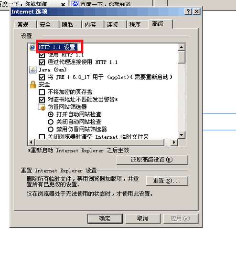Toggle 通过代理连接使用 HTTP 1.1 checkbox
Viewport: 236px width, 255px height.
(42, 62)
